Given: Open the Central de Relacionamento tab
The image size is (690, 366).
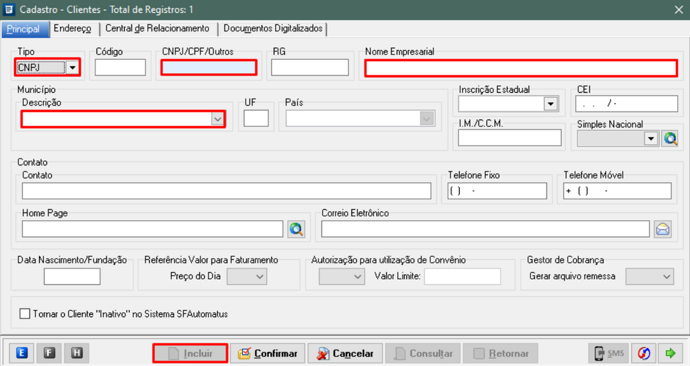Looking at the screenshot, I should (x=157, y=29).
